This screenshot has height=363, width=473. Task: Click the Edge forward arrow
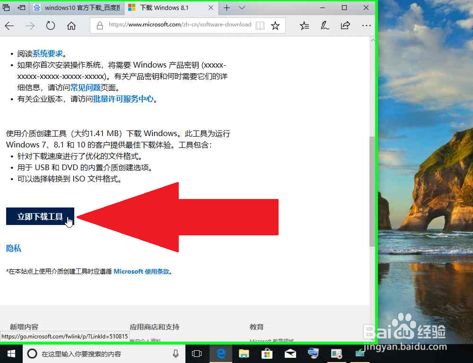click(x=30, y=26)
